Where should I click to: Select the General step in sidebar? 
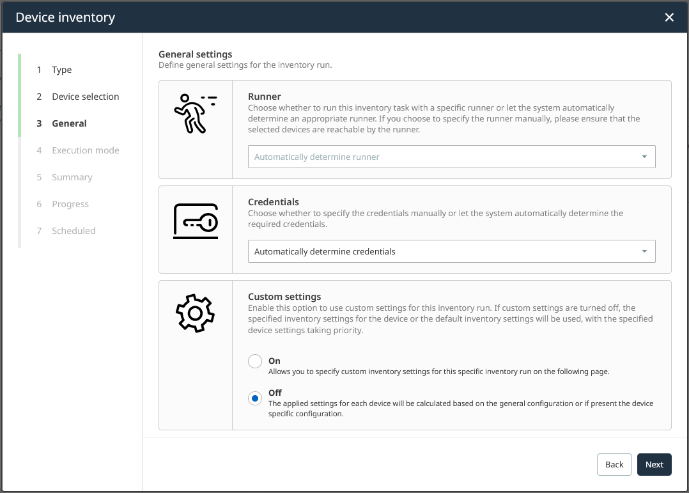tap(69, 123)
